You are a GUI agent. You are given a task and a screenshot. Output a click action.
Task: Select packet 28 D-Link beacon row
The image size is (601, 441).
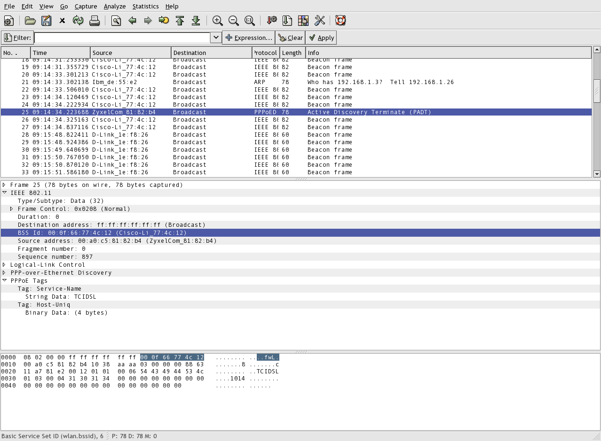click(x=296, y=135)
